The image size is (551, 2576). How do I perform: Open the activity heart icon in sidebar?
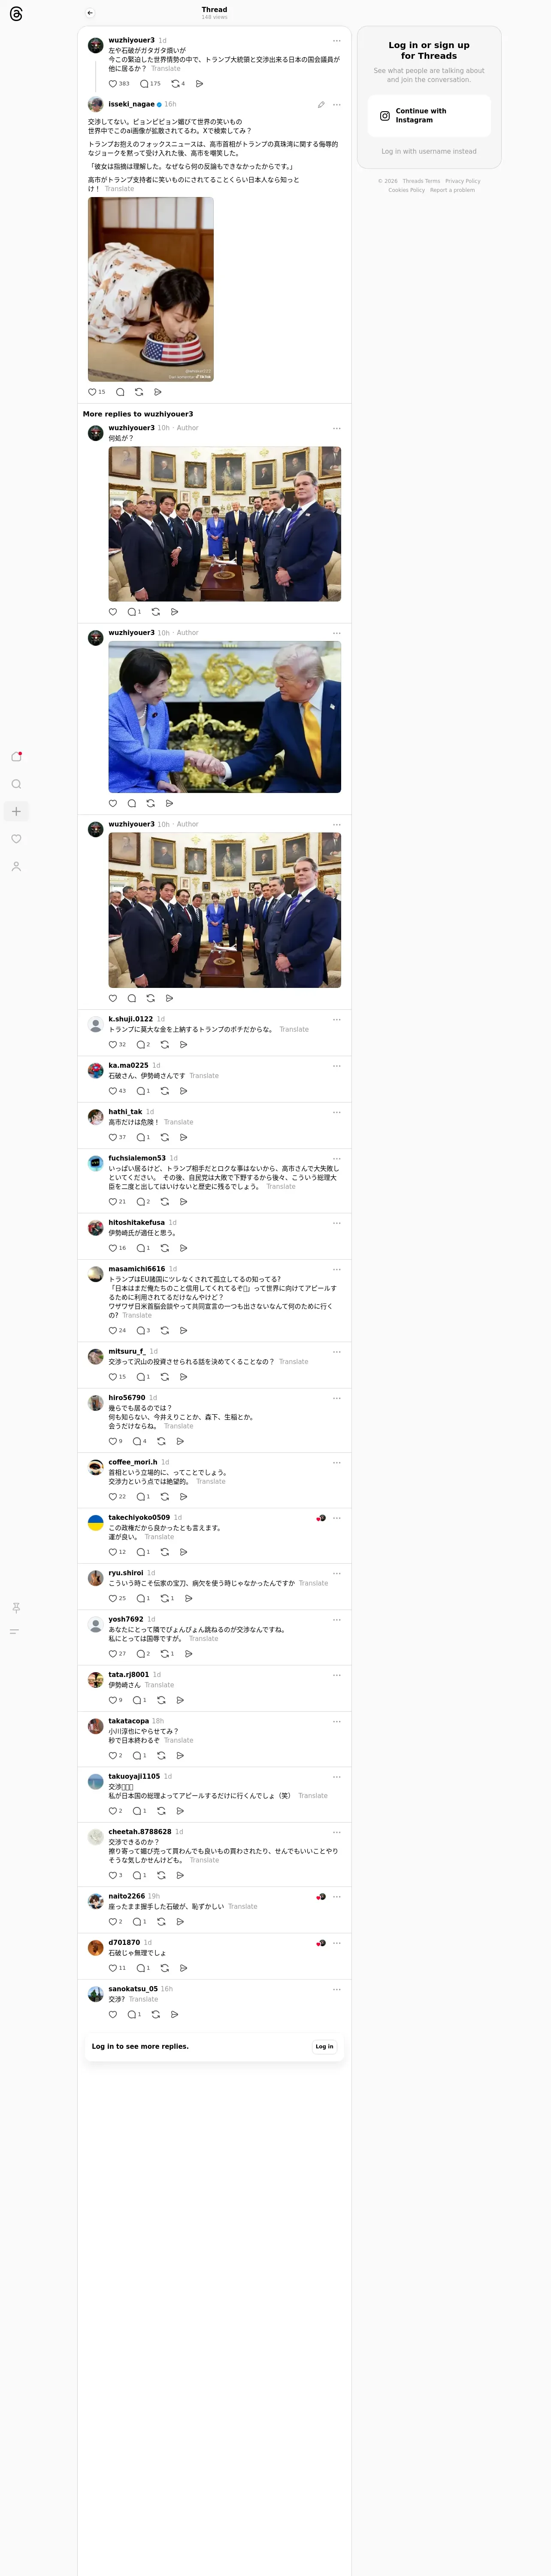coord(16,839)
